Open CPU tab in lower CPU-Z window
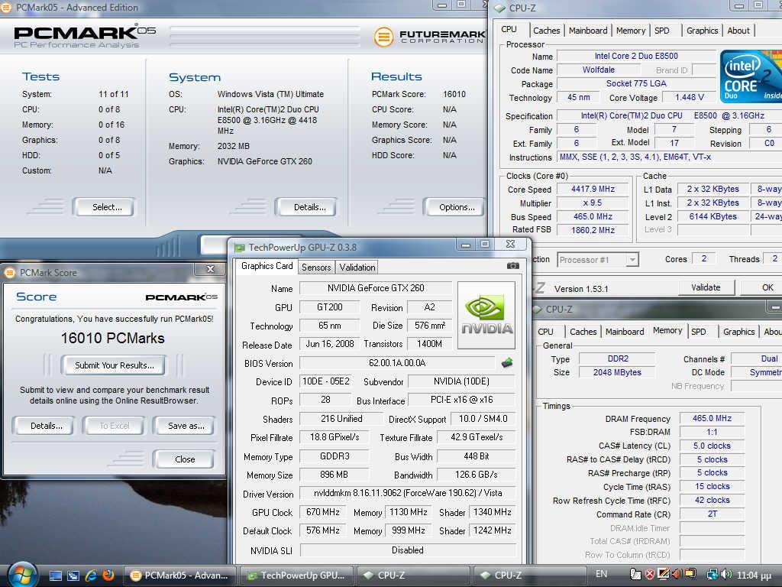782x587 pixels. tap(545, 332)
